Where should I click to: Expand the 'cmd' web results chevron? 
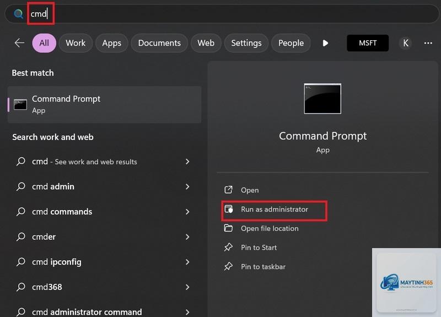click(x=187, y=162)
